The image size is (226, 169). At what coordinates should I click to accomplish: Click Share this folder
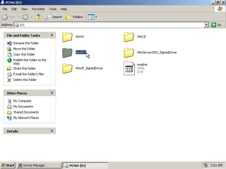click(25, 68)
